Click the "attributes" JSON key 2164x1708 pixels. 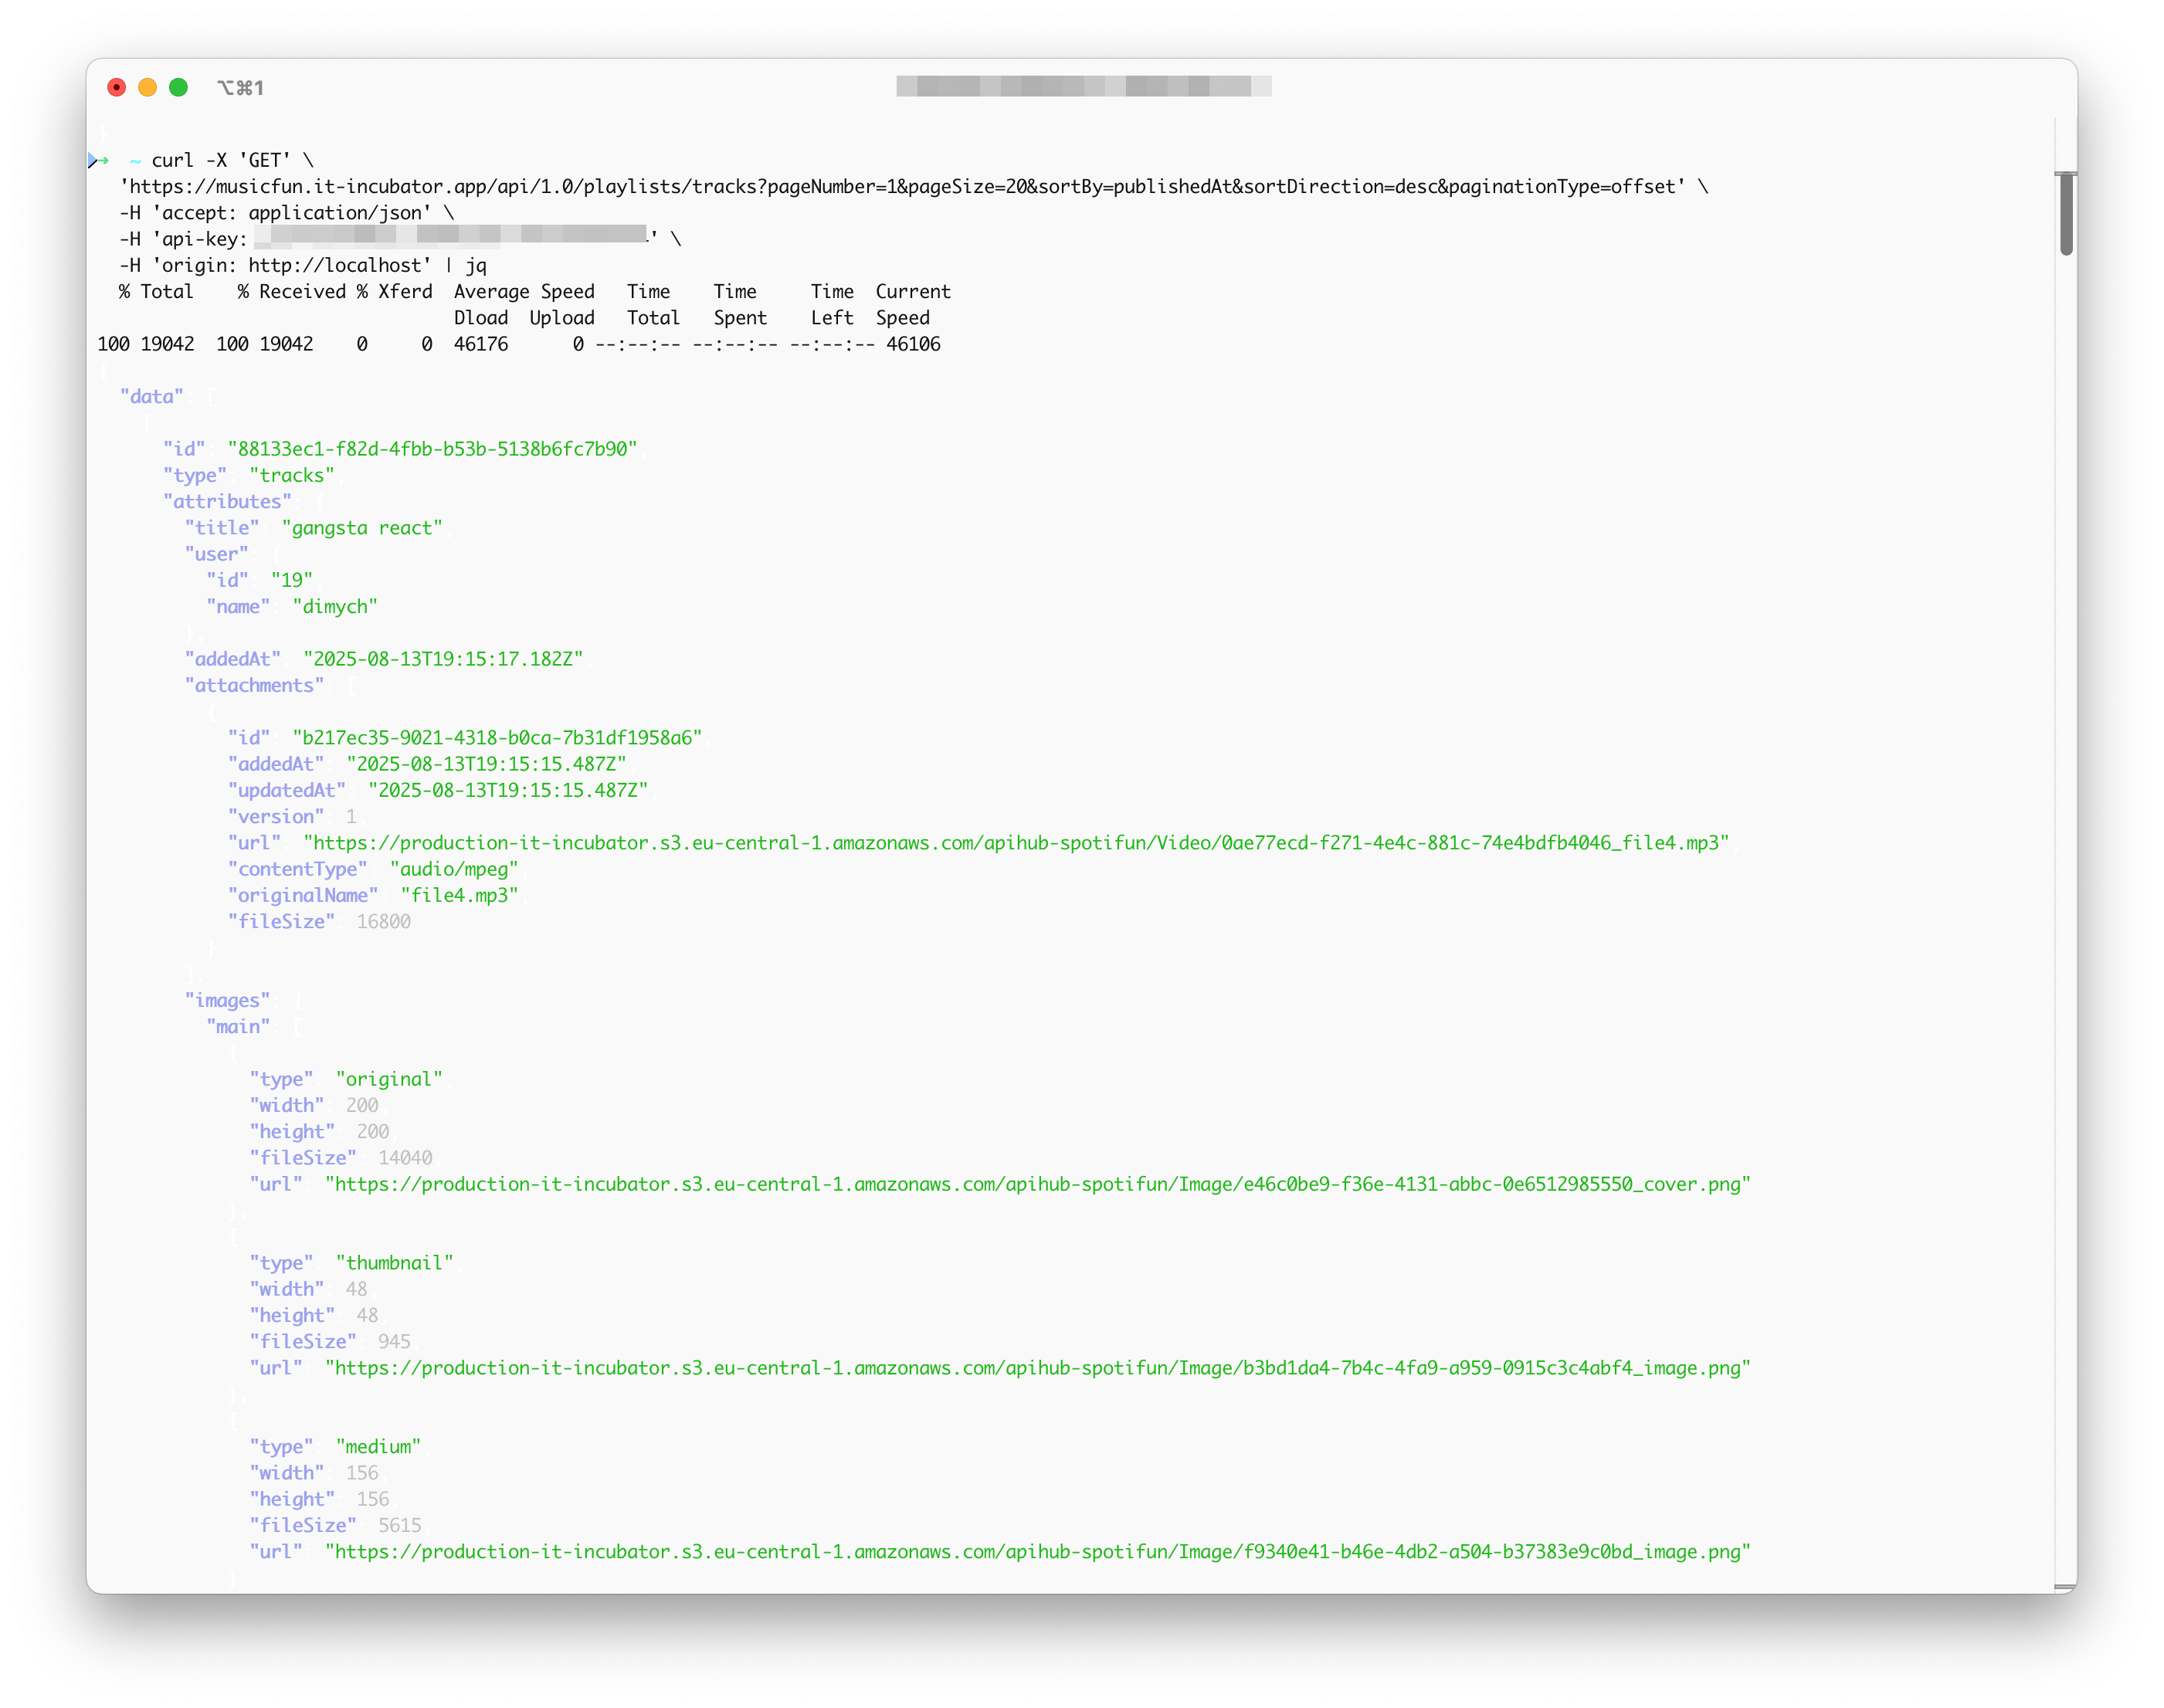tap(227, 502)
